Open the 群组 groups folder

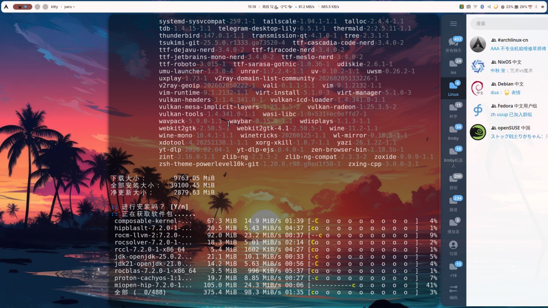pos(453,181)
